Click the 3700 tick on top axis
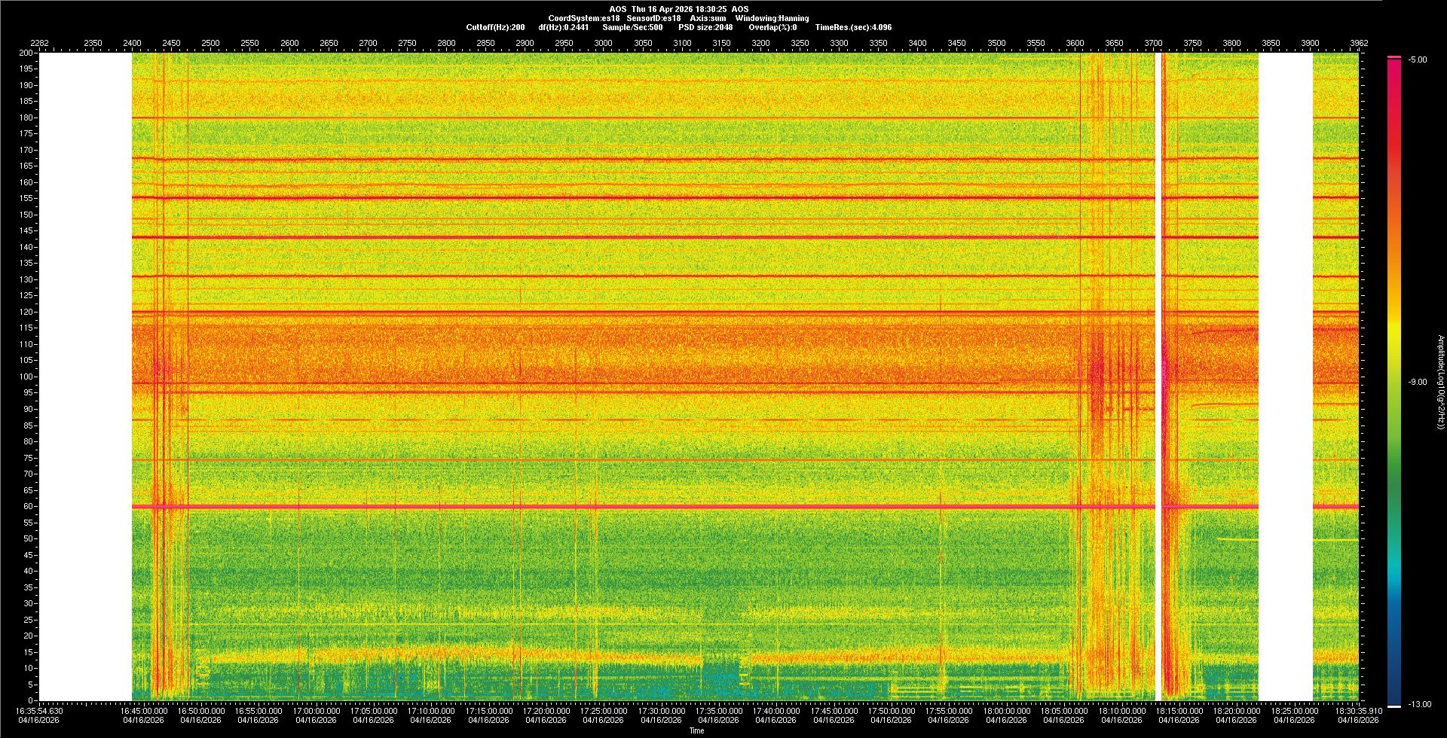The width and height of the screenshot is (1447, 738). click(1153, 44)
